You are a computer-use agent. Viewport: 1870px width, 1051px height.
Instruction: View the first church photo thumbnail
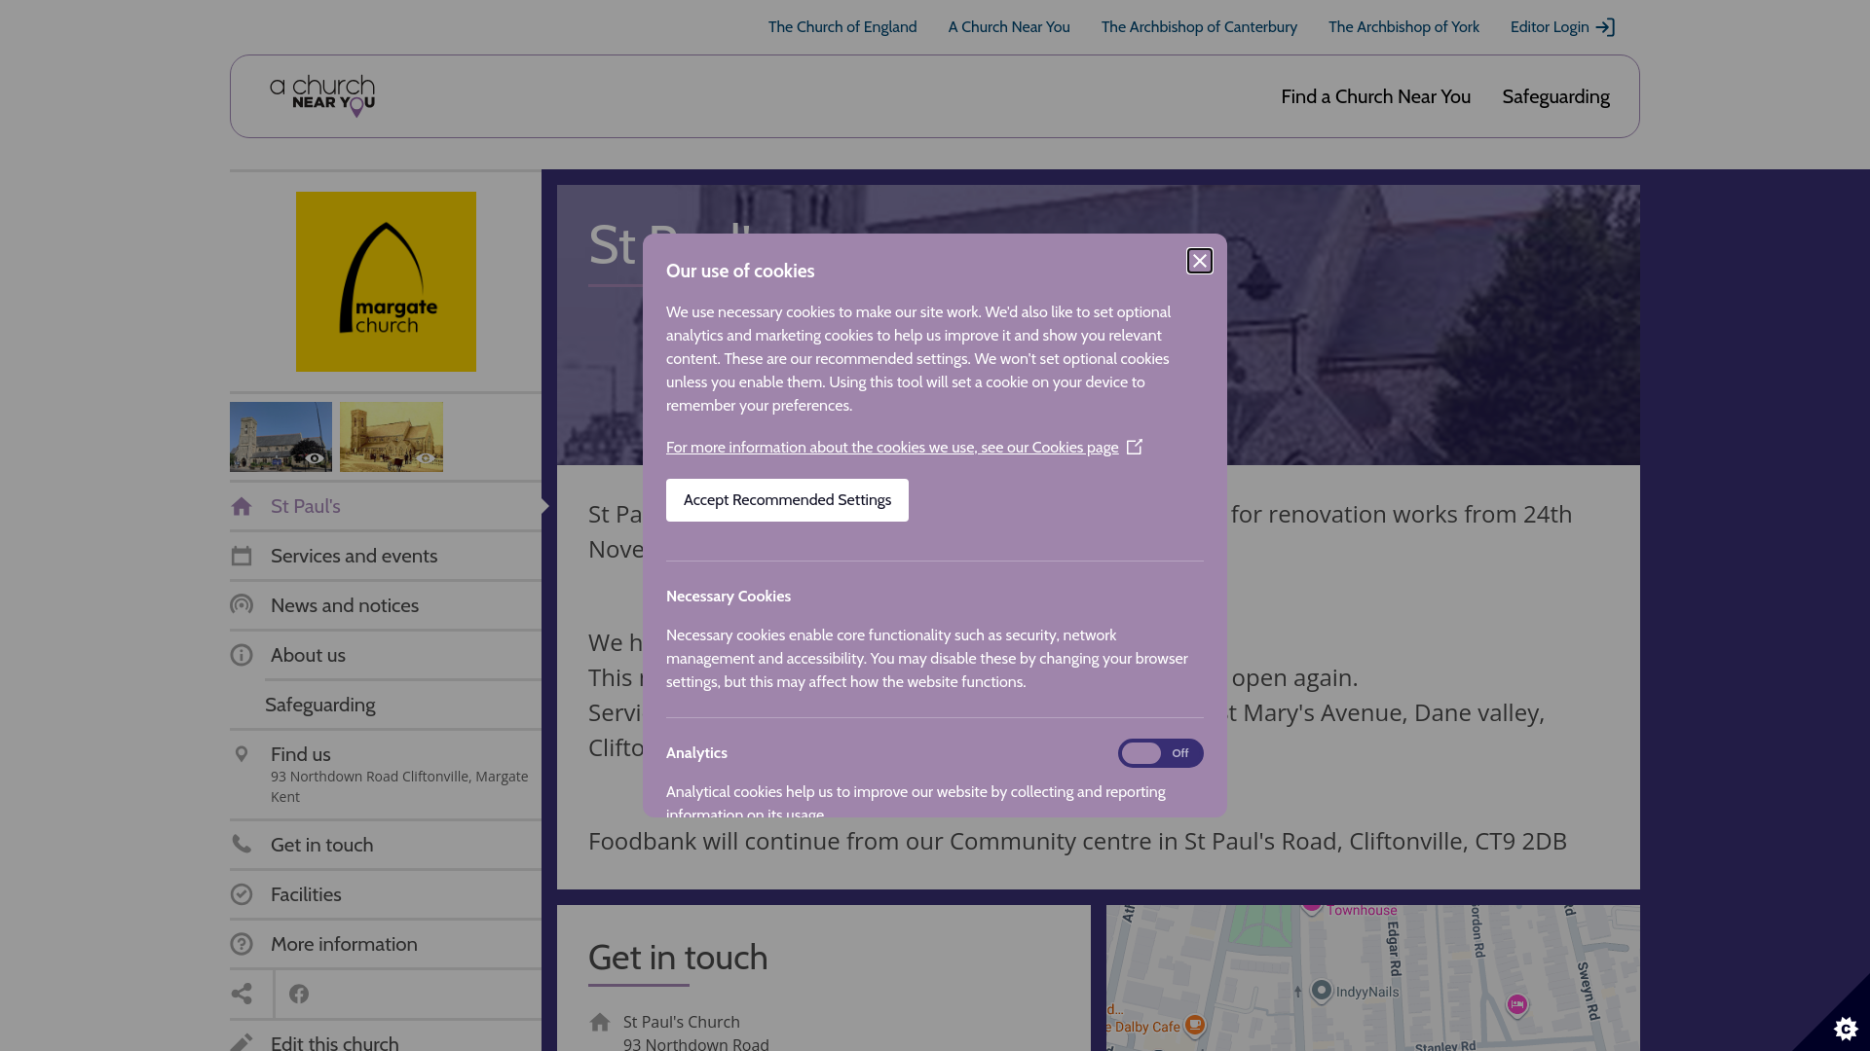point(280,437)
